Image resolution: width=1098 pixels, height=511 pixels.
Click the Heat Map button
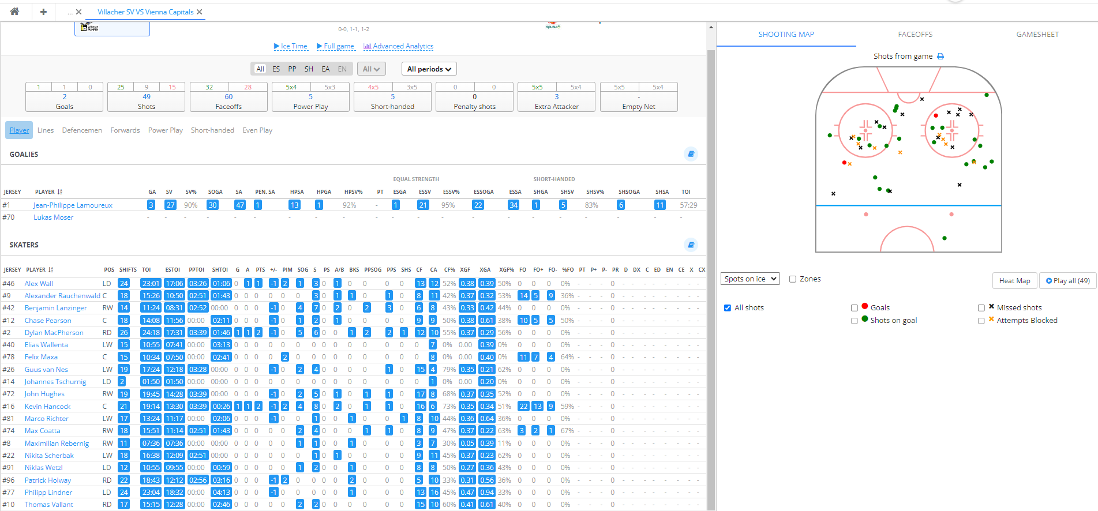(x=1014, y=281)
